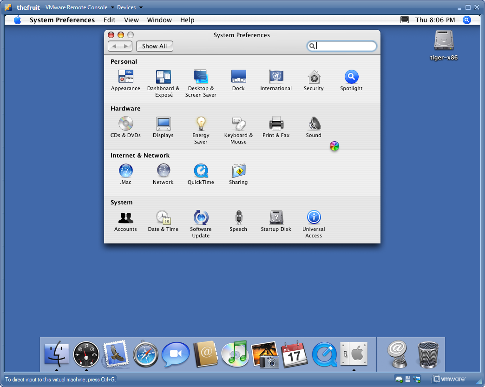Open the Sound preference pane
Viewport: 485px width, 387px height.
tap(314, 127)
